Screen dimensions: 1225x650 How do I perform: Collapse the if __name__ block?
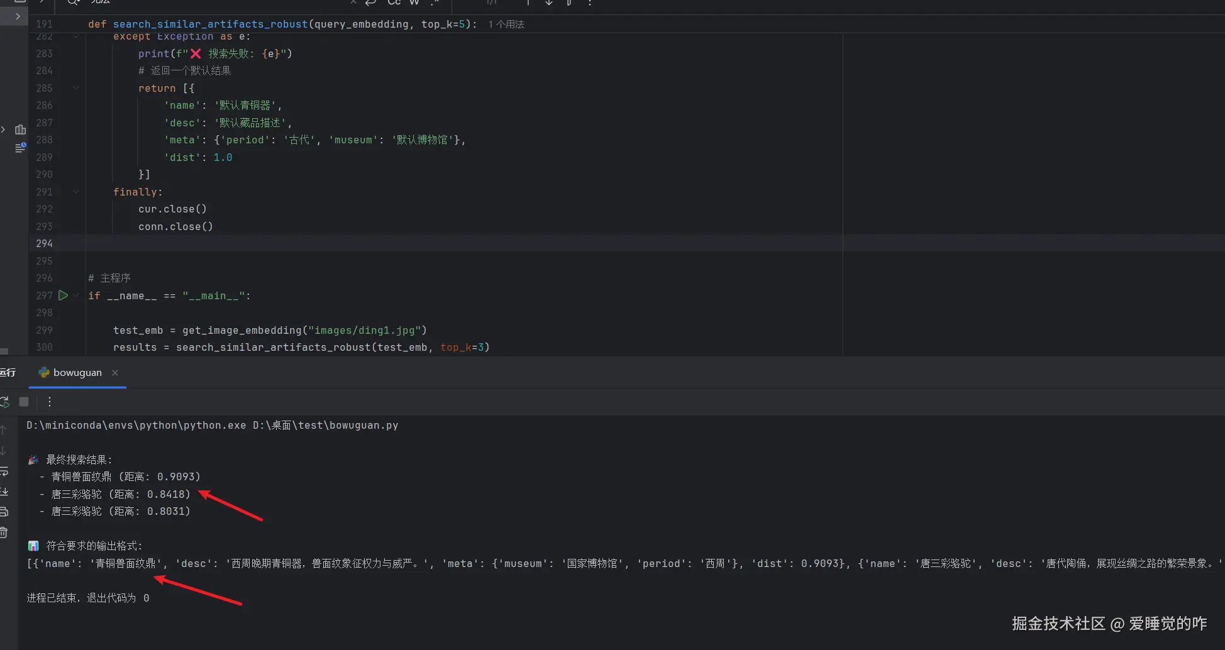(76, 295)
